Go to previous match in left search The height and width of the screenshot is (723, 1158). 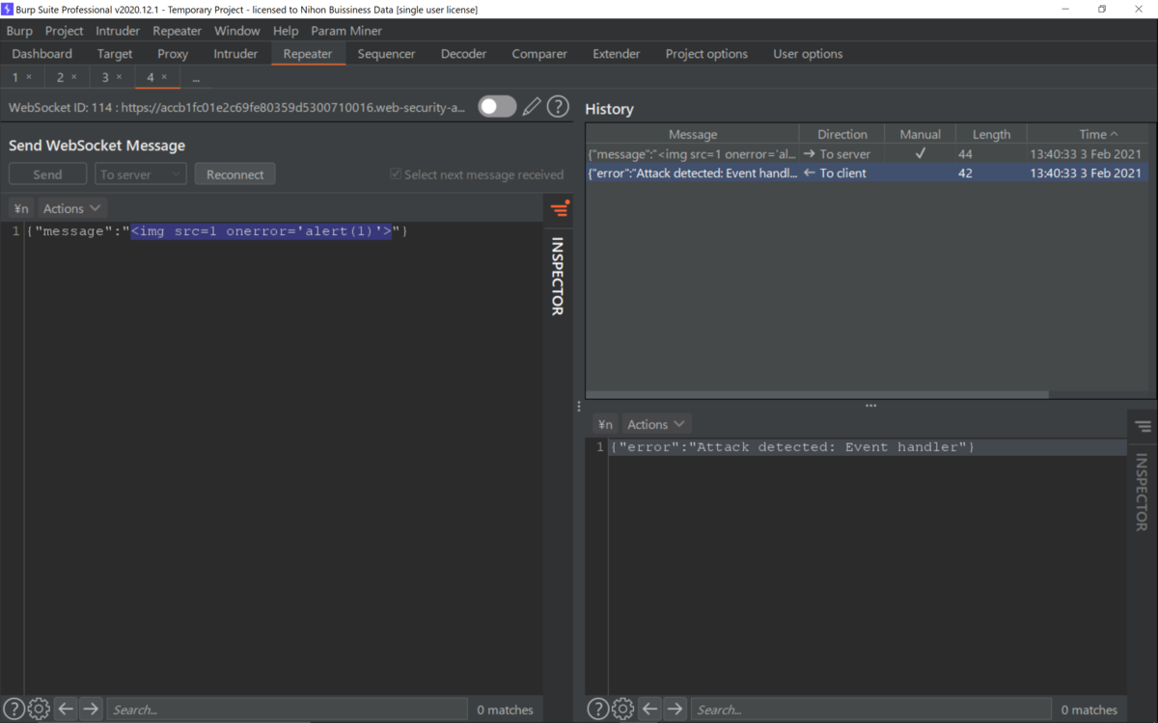click(x=66, y=710)
